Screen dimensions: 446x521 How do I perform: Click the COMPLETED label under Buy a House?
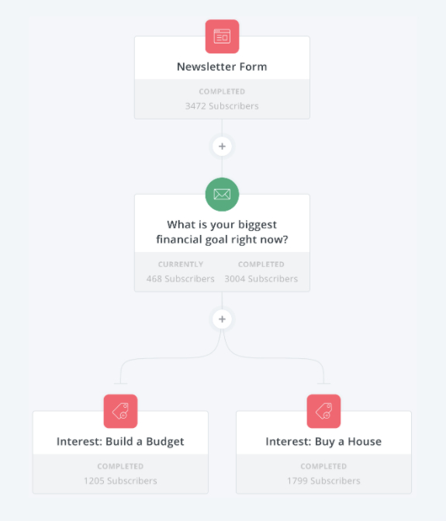(323, 466)
